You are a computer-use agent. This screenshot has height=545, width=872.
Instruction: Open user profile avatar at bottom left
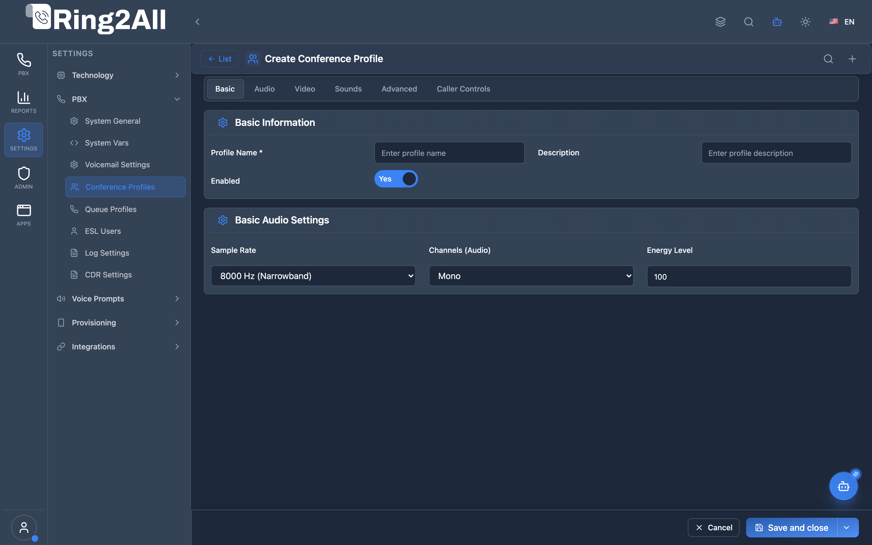pos(24,527)
